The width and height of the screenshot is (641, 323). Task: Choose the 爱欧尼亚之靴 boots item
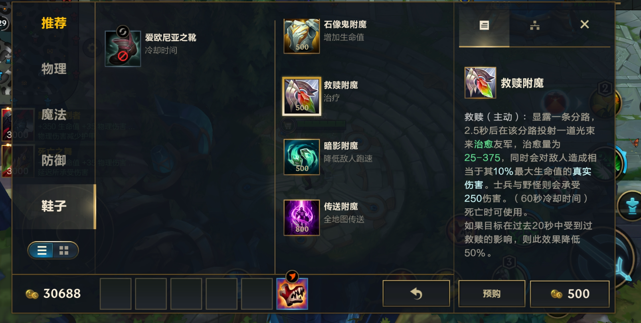click(123, 48)
